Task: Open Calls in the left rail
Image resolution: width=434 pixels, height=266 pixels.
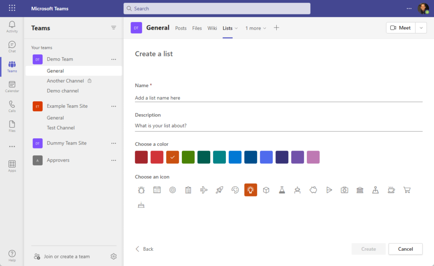Action: coord(12,106)
